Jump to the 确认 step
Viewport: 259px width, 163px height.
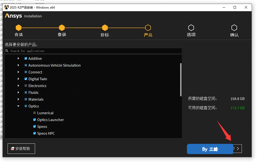234,30
